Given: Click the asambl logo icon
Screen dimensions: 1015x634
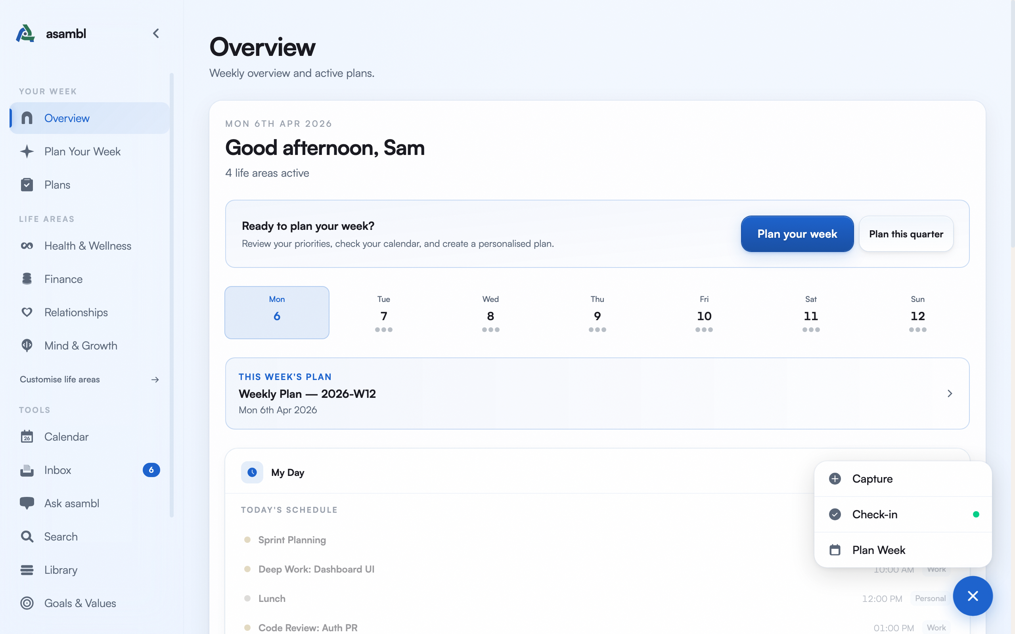Looking at the screenshot, I should (x=25, y=33).
